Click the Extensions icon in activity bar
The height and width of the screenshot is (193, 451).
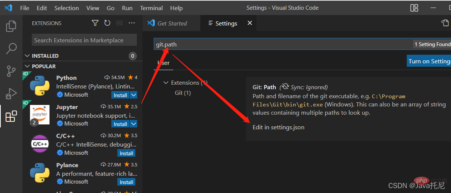(11, 116)
